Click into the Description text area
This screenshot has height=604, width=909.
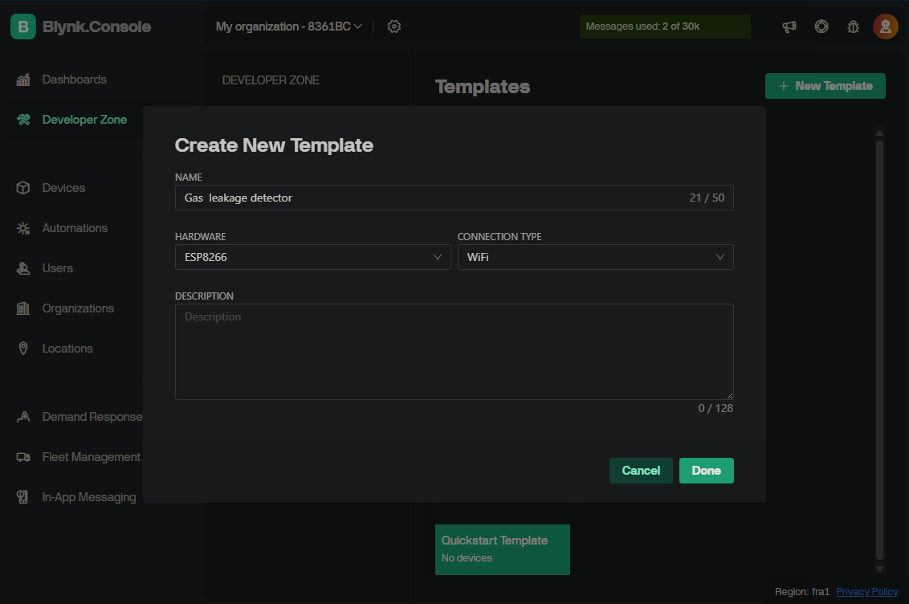(x=454, y=352)
